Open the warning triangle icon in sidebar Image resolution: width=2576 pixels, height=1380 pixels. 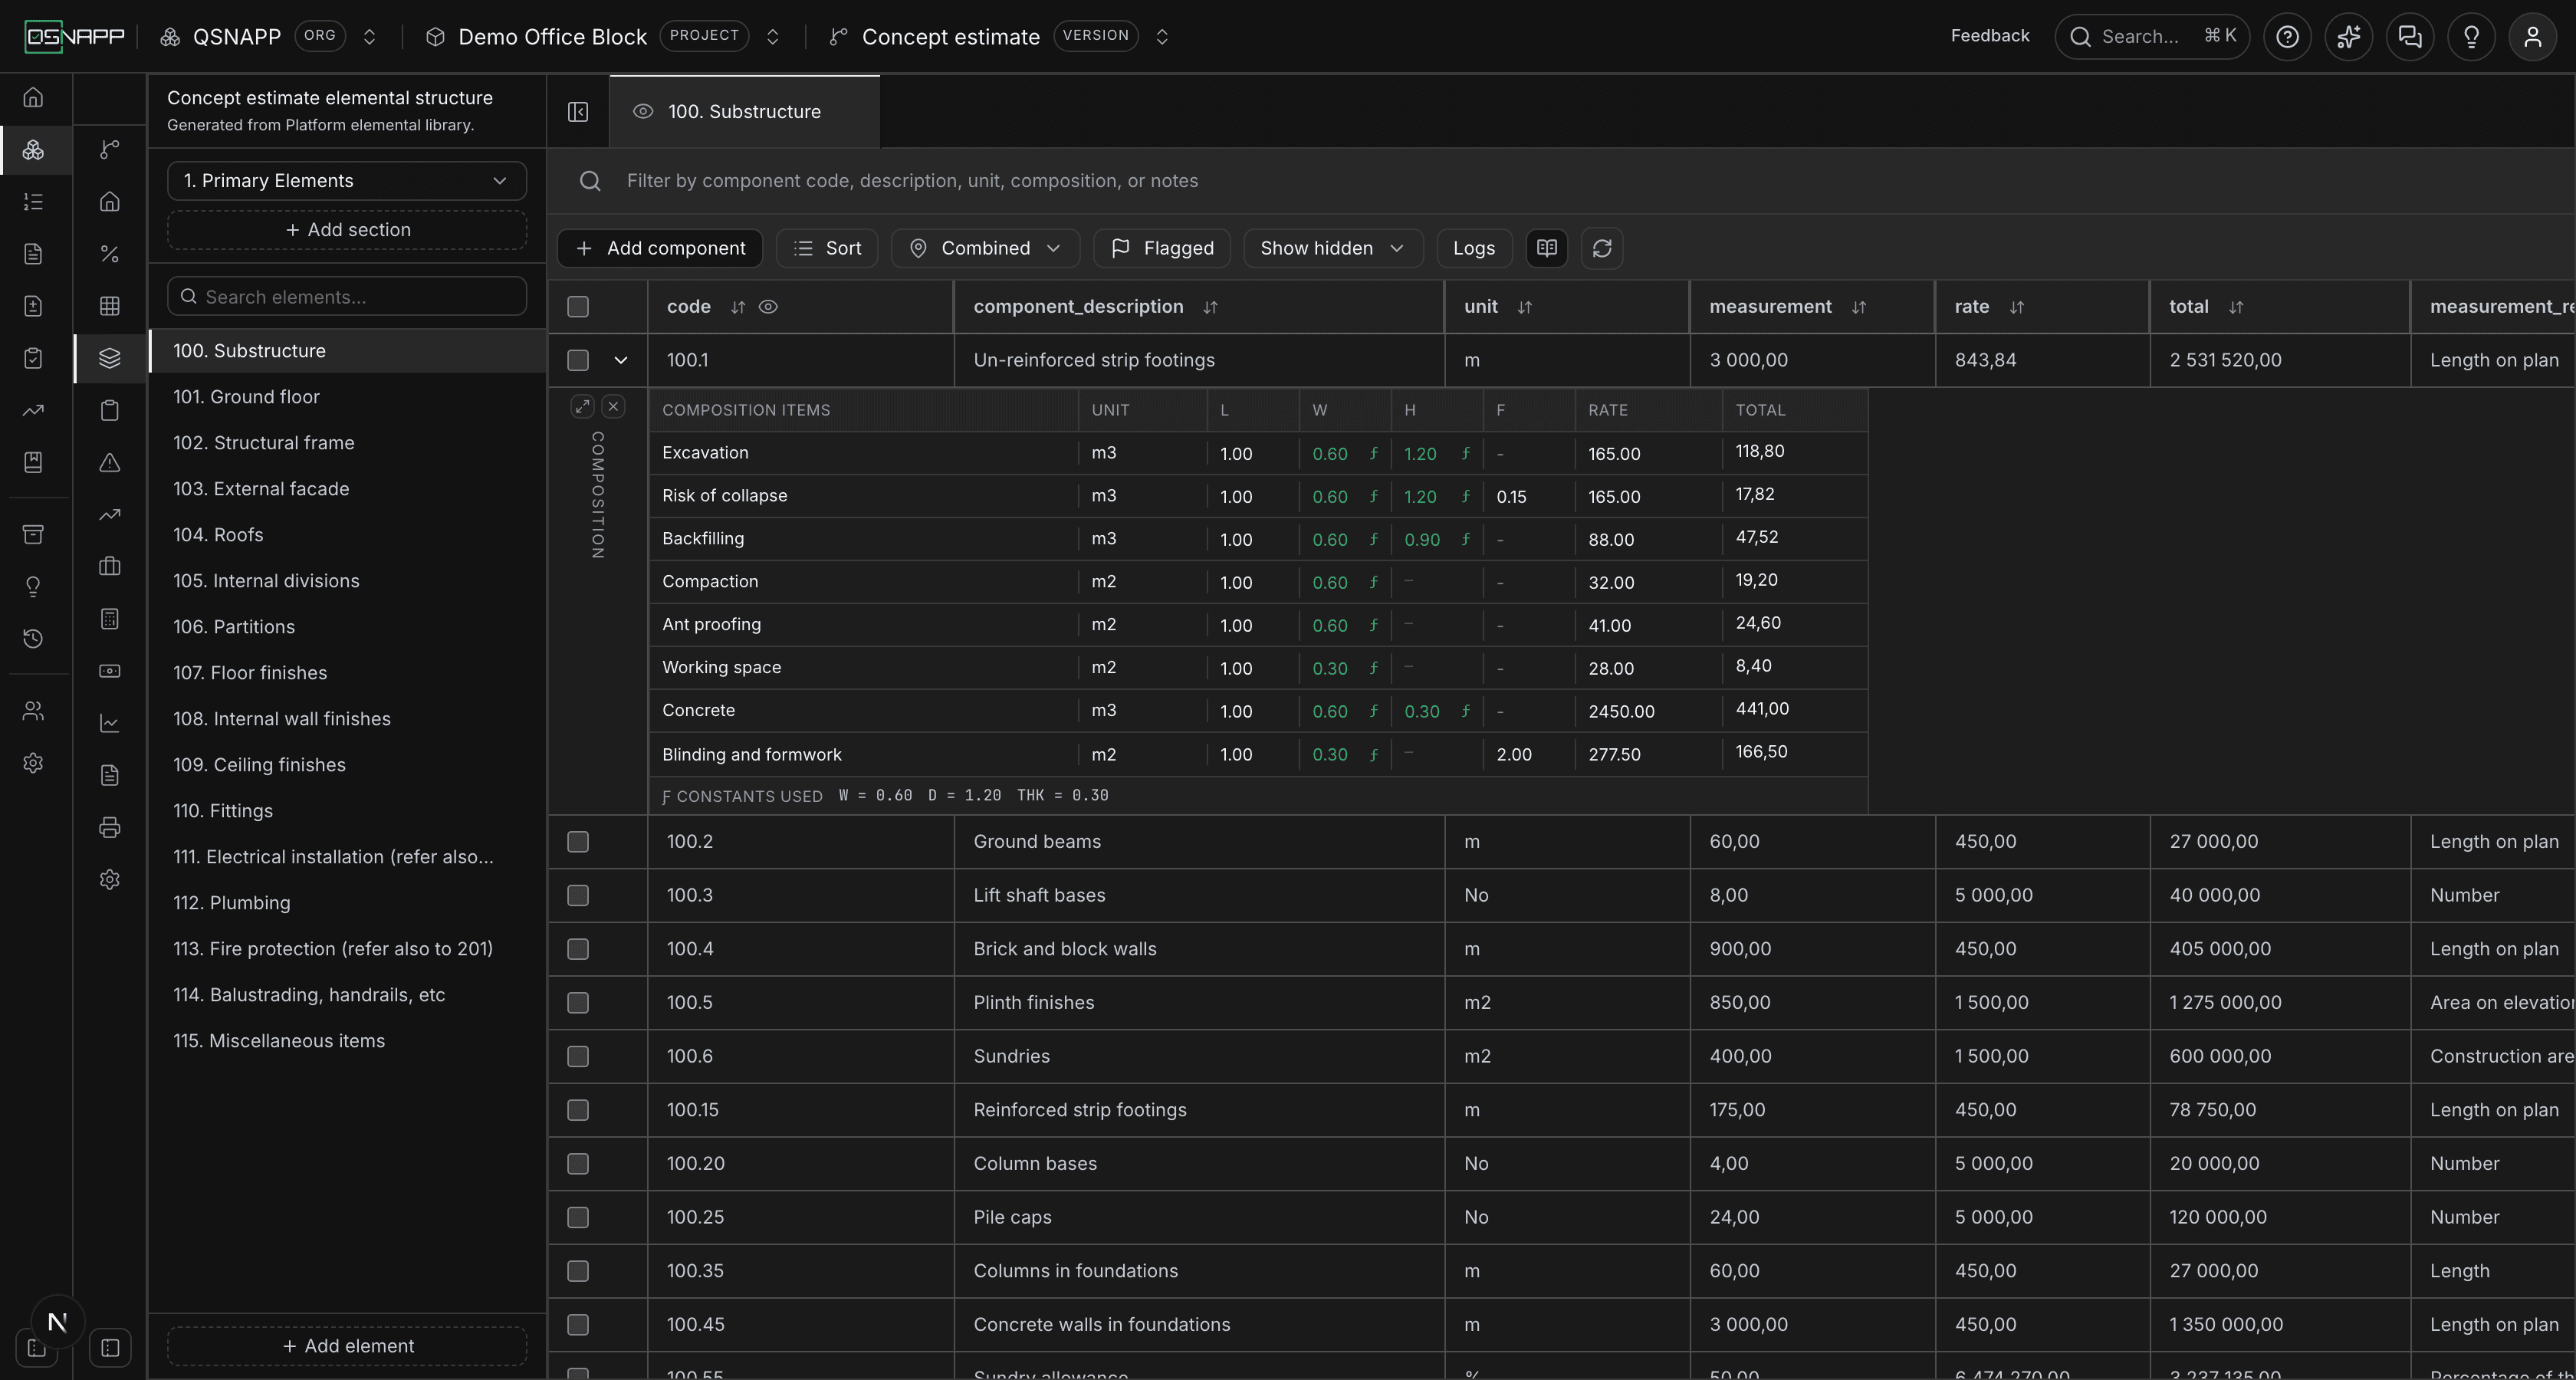(110, 462)
